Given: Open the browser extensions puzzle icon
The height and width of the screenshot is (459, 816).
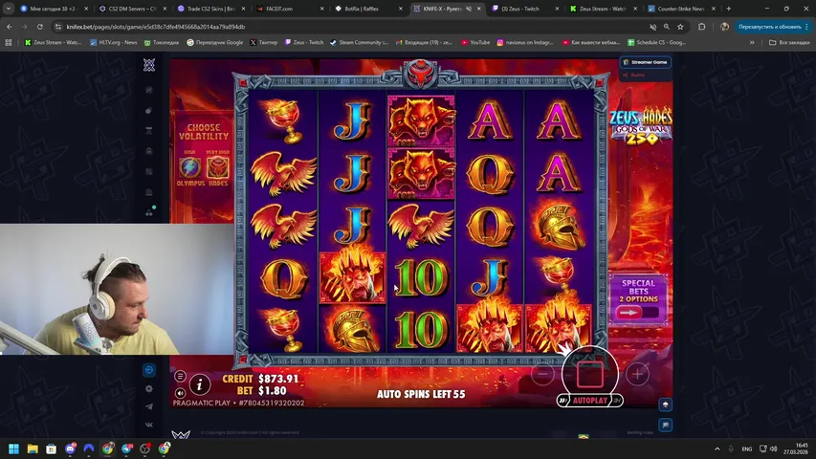Looking at the screenshot, I should coord(701,27).
